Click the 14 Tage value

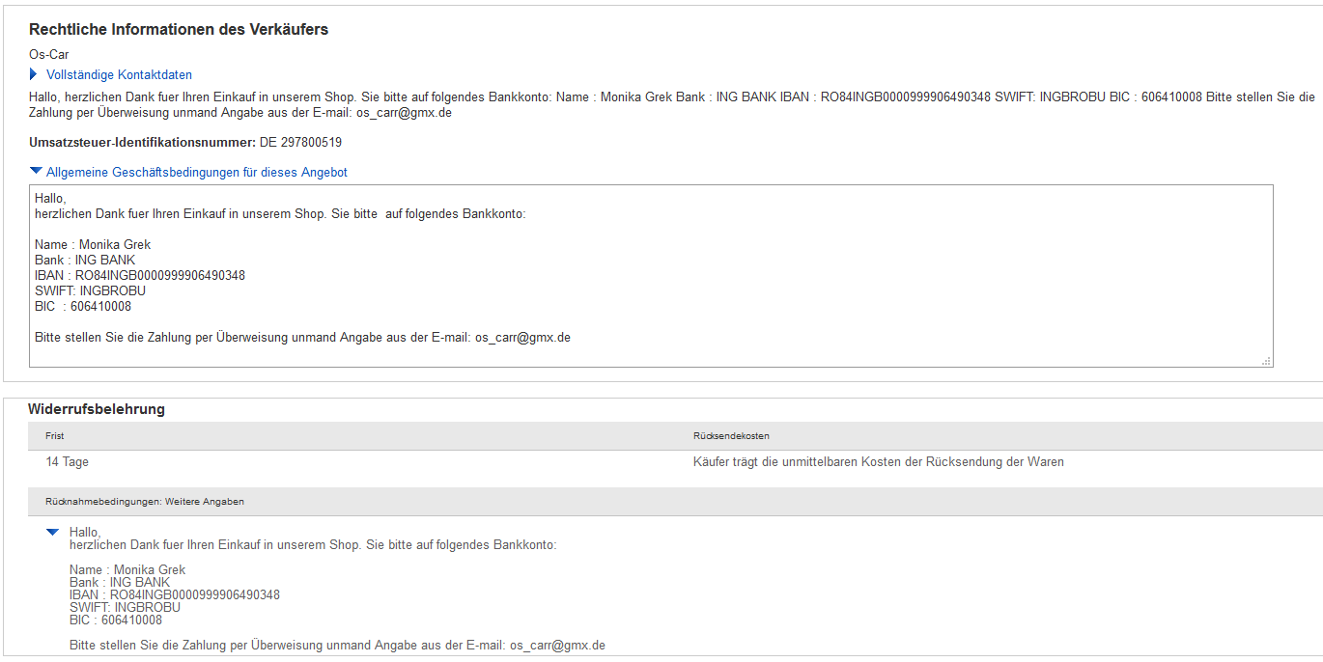coord(67,462)
